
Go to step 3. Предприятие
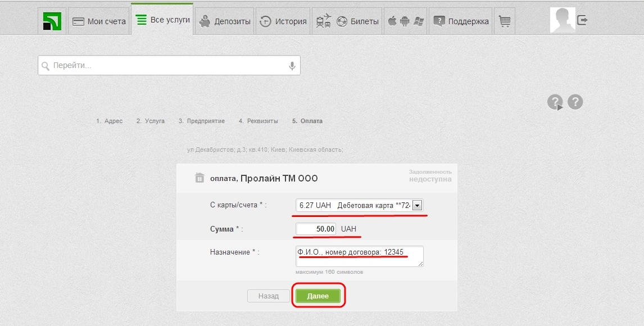[202, 121]
